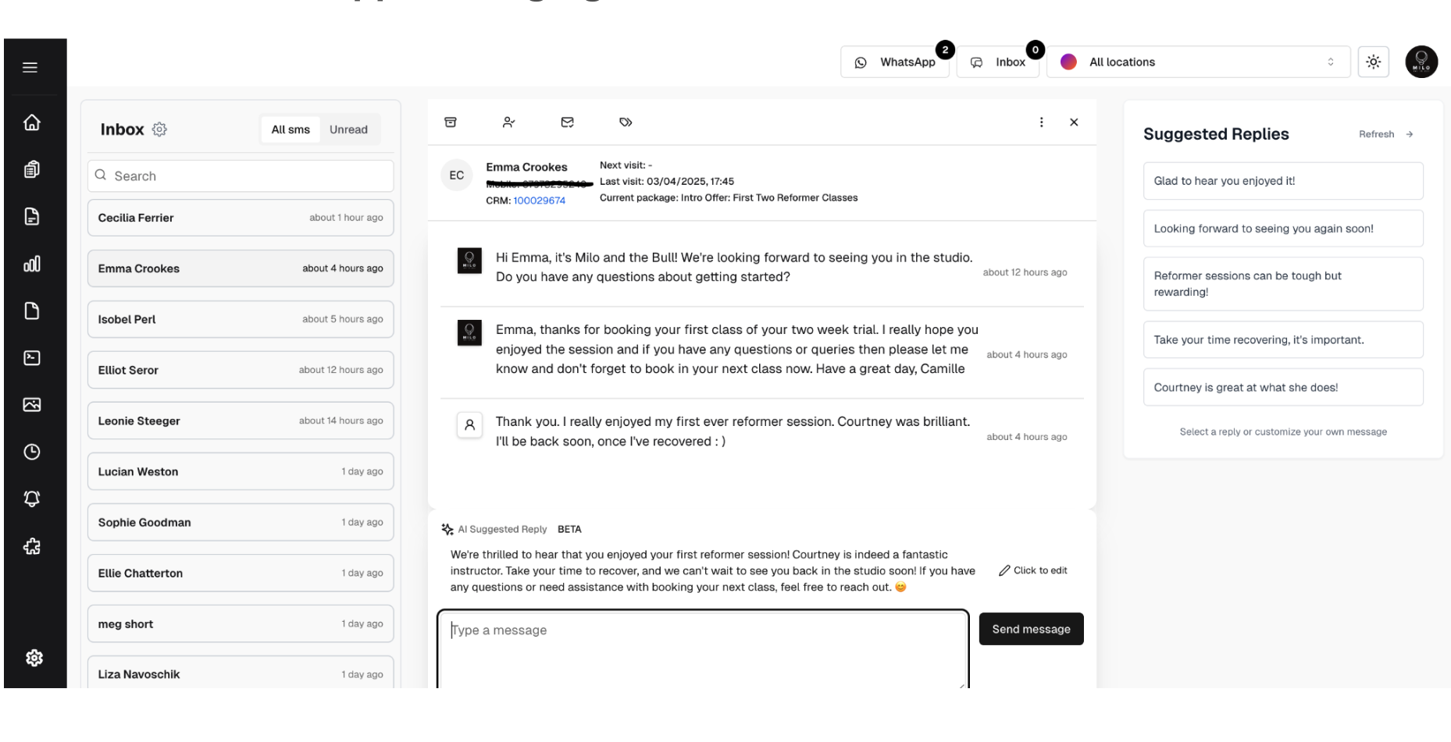Open Cecilia Ferrier's conversation
Image resolution: width=1451 pixels, height=742 pixels.
tap(241, 218)
